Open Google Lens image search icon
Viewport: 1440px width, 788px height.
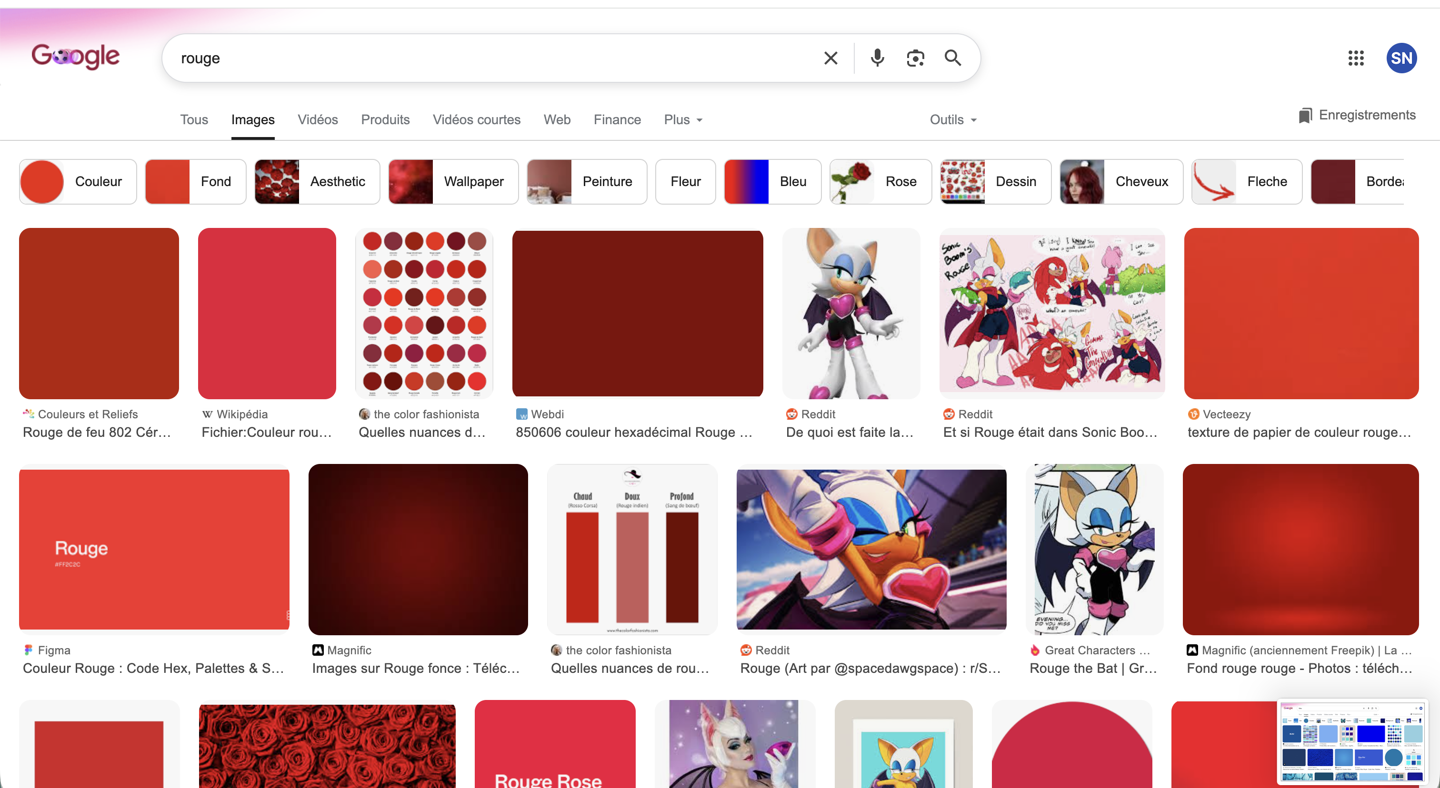pyautogui.click(x=915, y=58)
